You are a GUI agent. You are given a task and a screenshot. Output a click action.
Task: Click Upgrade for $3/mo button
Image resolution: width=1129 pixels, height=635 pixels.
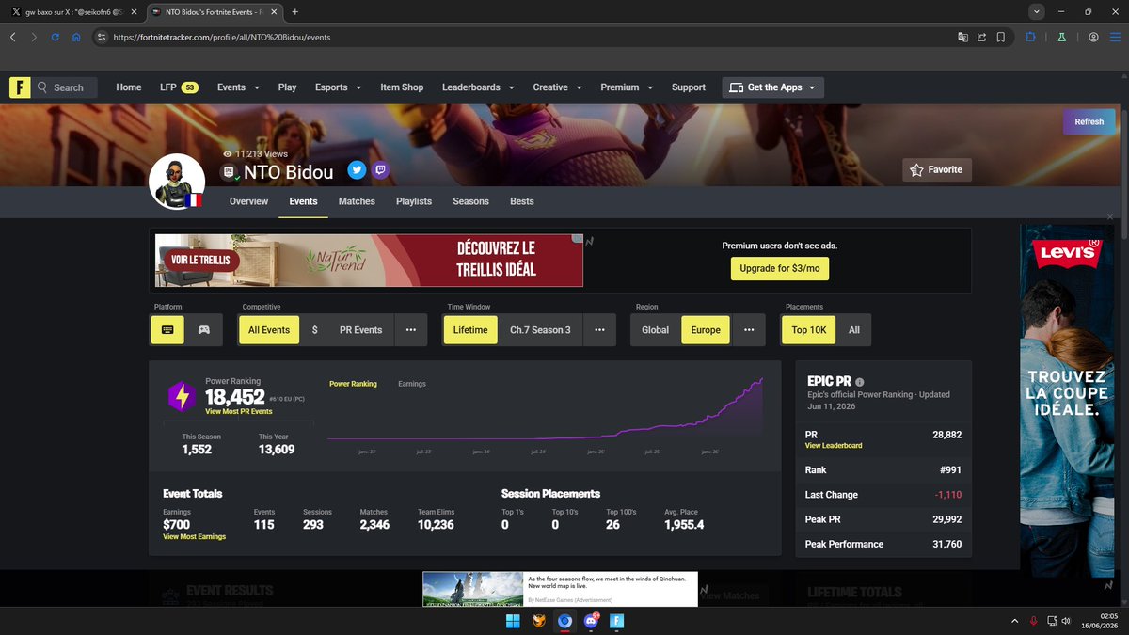(780, 268)
